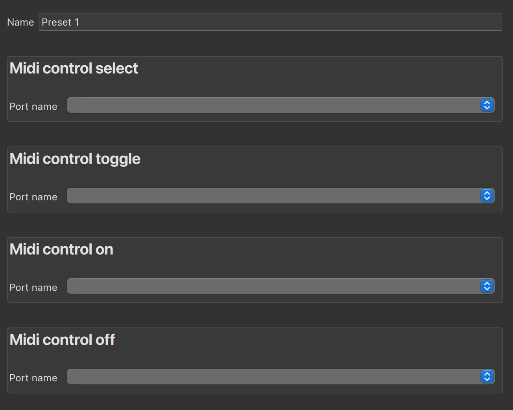
Task: Open Port name combo box under Midi control on
Action: point(280,286)
